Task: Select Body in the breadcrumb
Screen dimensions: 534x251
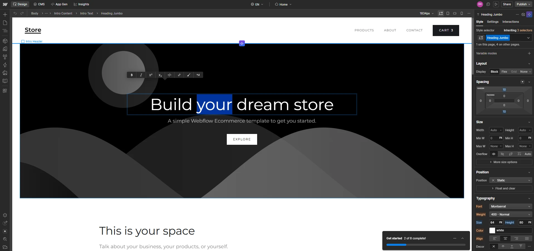Action: point(35,13)
